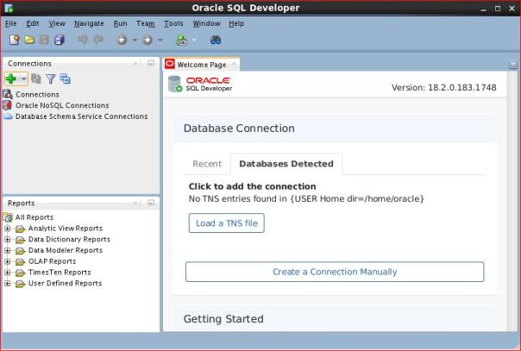
Task: Click the Schema Browser icon in Connections
Action: (x=66, y=78)
